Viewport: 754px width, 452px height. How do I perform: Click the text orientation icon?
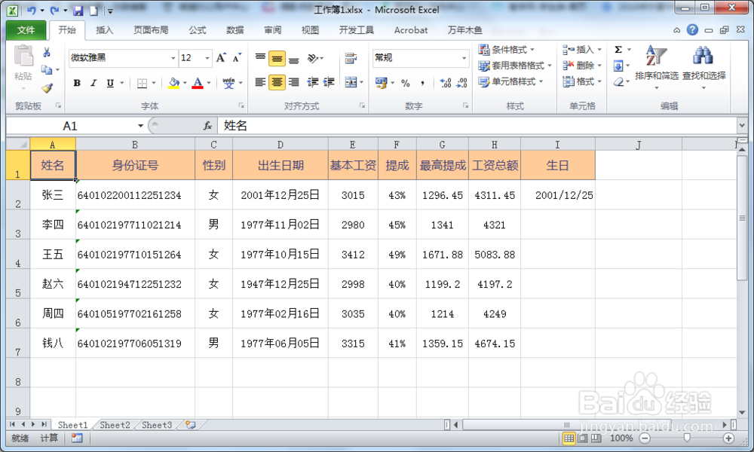coord(313,58)
